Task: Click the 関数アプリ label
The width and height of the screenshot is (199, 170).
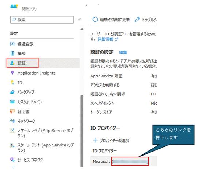Action: click(x=29, y=9)
